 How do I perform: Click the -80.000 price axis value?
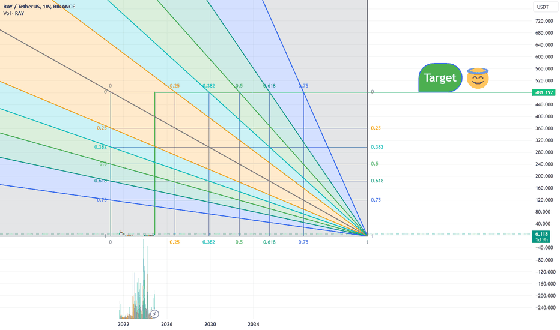[546, 260]
